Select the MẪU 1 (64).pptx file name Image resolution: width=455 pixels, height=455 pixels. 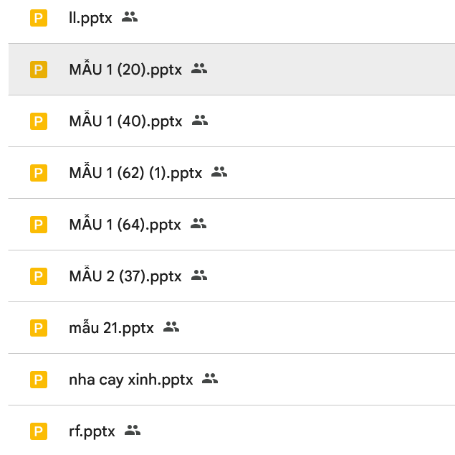point(125,225)
